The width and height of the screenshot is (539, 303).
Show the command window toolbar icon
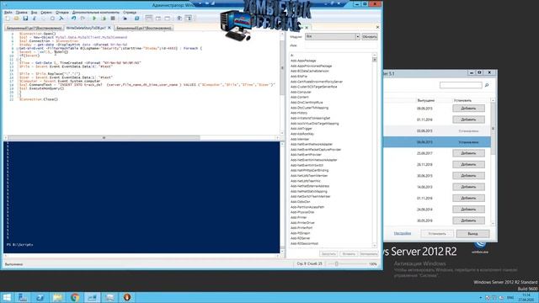[179, 19]
